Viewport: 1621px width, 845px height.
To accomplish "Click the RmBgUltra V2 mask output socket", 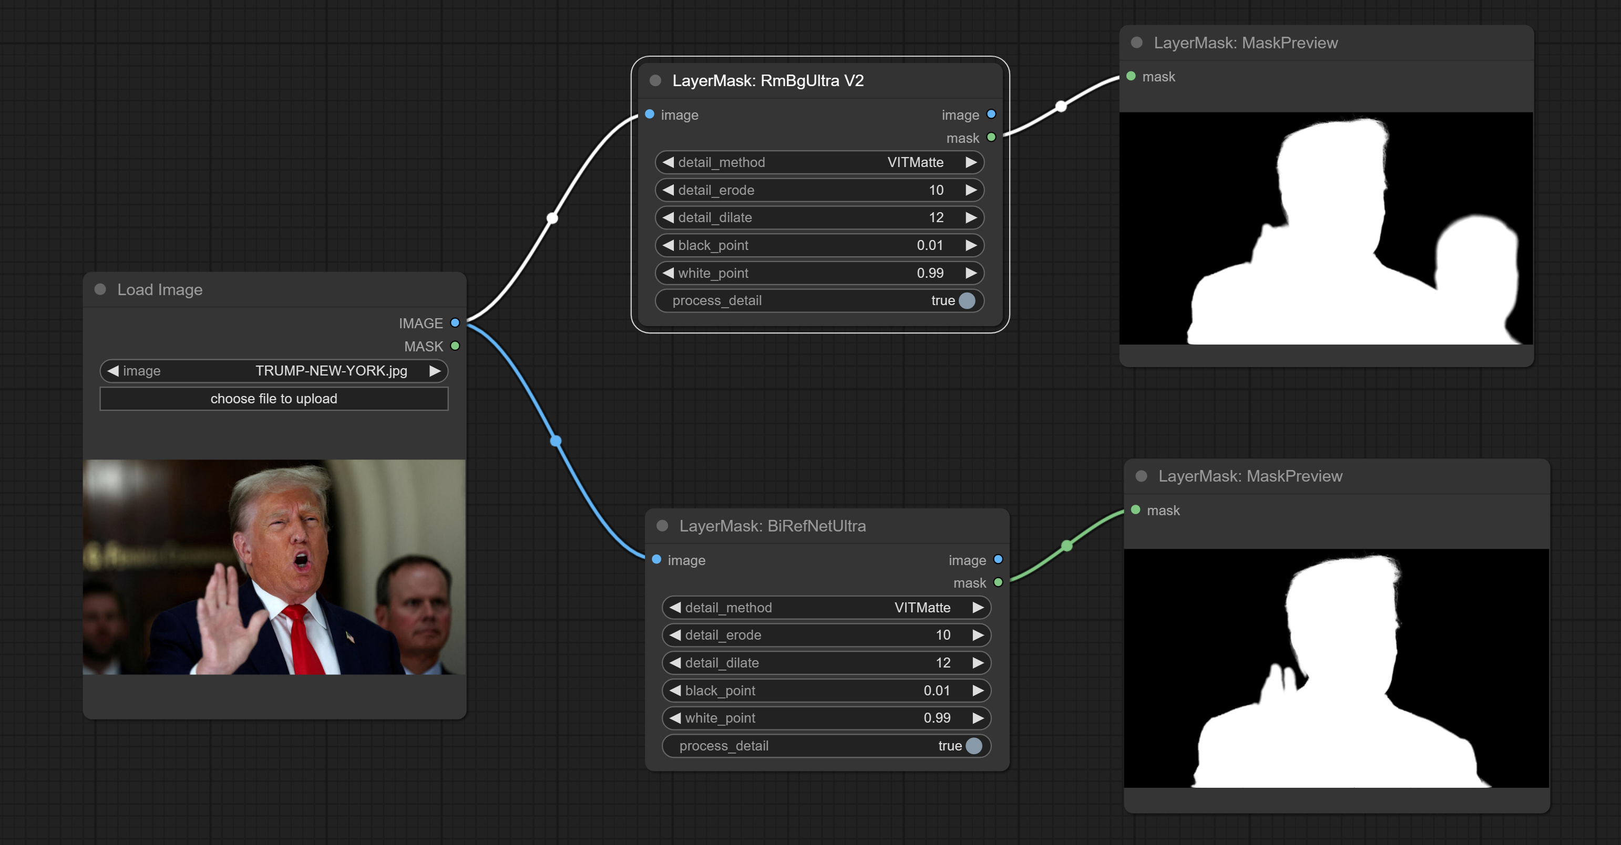I will coord(991,138).
